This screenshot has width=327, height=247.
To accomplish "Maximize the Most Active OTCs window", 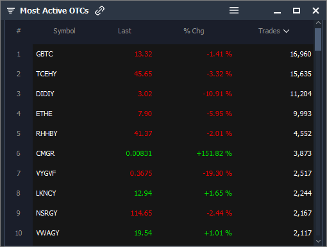I will 296,10.
